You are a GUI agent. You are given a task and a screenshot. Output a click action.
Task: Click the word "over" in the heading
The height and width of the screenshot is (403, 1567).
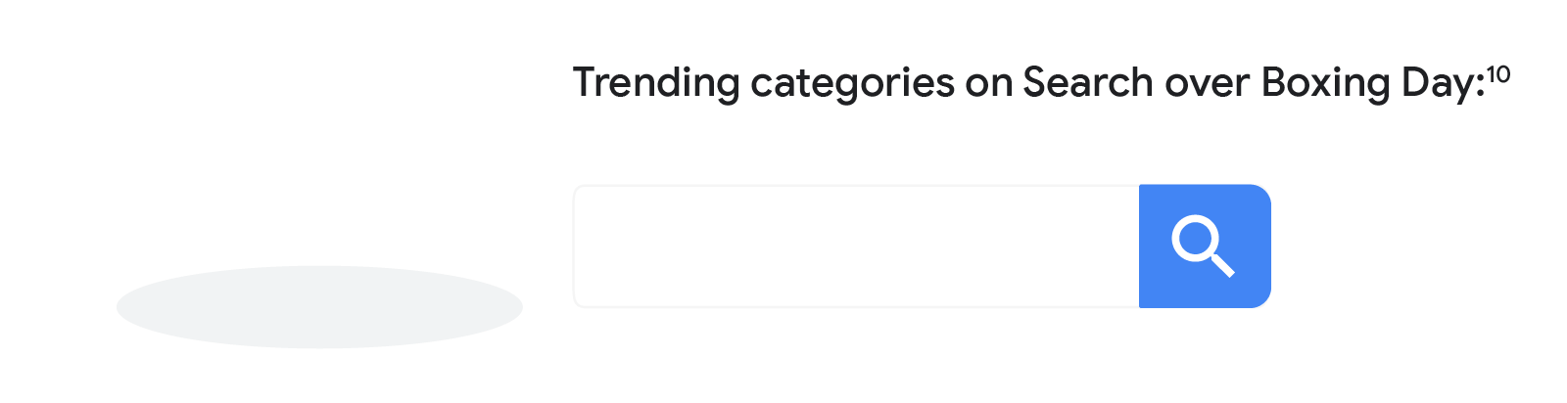tap(1208, 84)
